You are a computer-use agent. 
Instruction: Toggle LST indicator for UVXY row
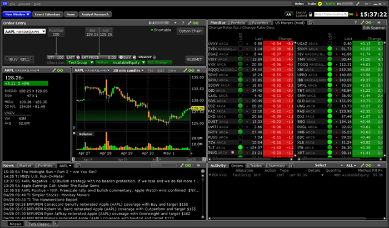[240, 44]
